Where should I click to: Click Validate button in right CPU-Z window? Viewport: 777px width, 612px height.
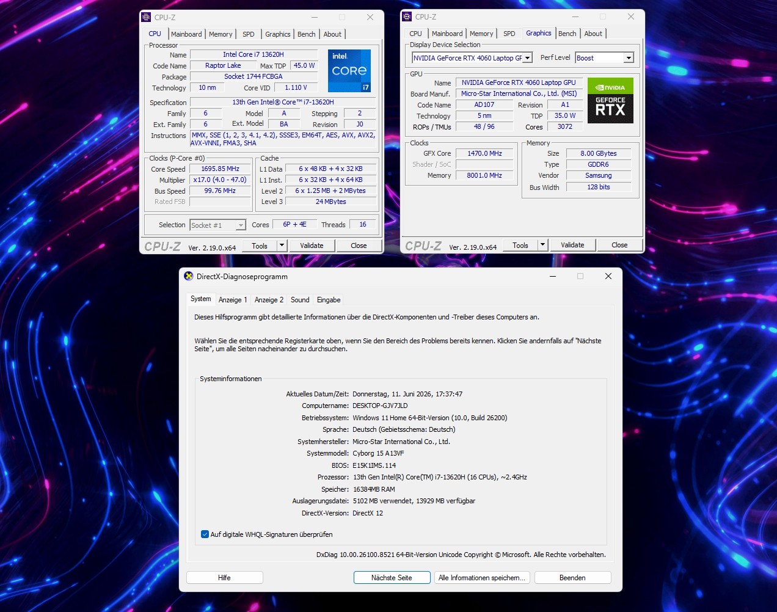pos(572,245)
